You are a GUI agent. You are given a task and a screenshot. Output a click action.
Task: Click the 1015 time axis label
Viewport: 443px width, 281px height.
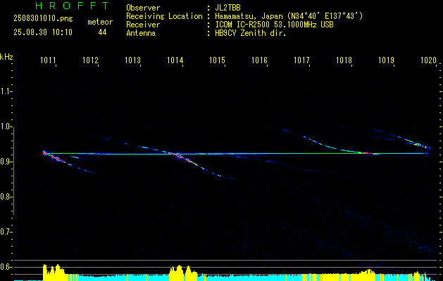[217, 60]
